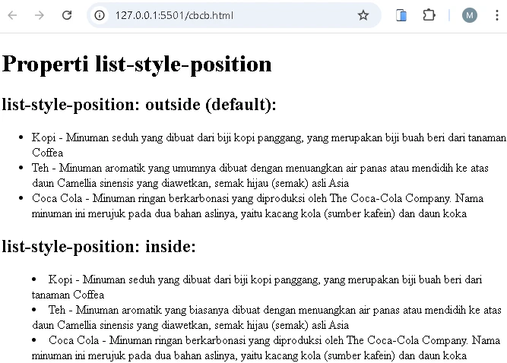This screenshot has height=363, width=507.
Task: Click the inside list Coca Cola item text
Action: coord(266,348)
